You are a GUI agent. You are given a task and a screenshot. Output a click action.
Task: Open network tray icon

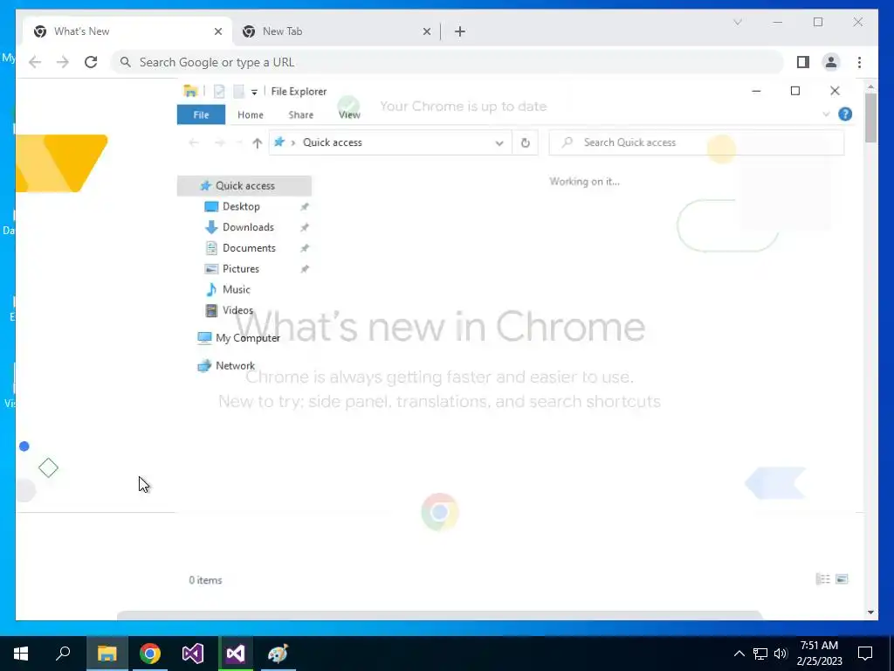760,654
